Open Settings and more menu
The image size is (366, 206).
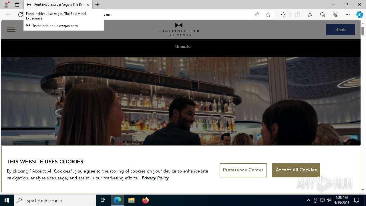[x=348, y=15]
